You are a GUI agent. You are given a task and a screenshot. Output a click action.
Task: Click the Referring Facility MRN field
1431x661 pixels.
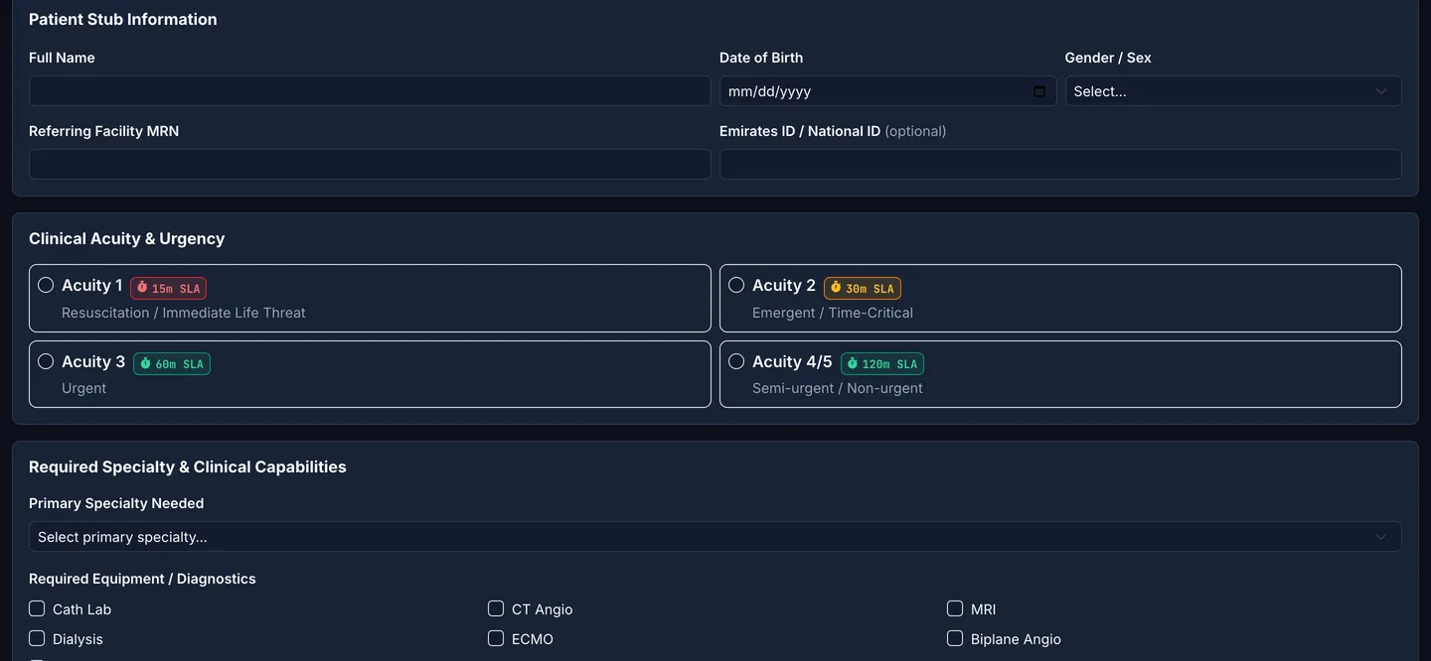click(x=370, y=165)
